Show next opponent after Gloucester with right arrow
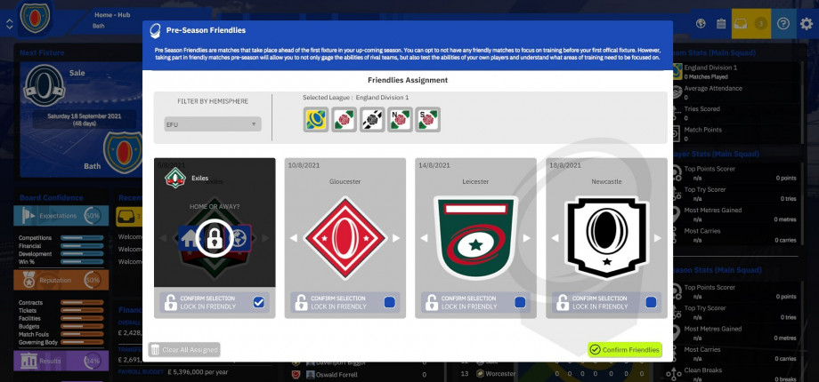819x382 pixels. 396,238
